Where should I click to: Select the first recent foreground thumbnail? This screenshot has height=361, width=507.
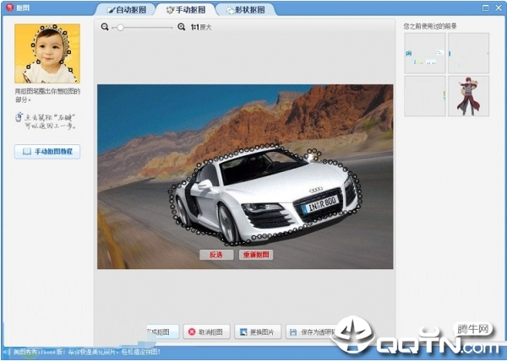[x=424, y=53]
